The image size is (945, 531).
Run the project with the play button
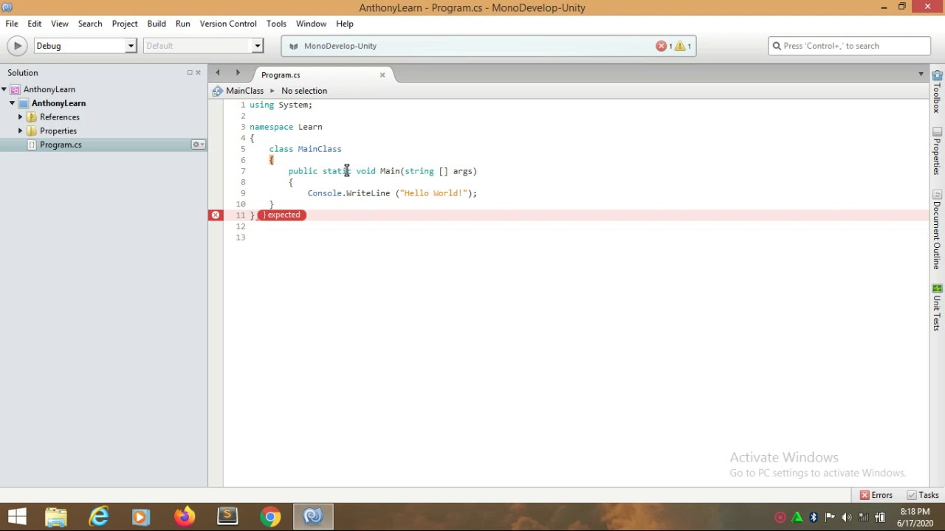[17, 46]
